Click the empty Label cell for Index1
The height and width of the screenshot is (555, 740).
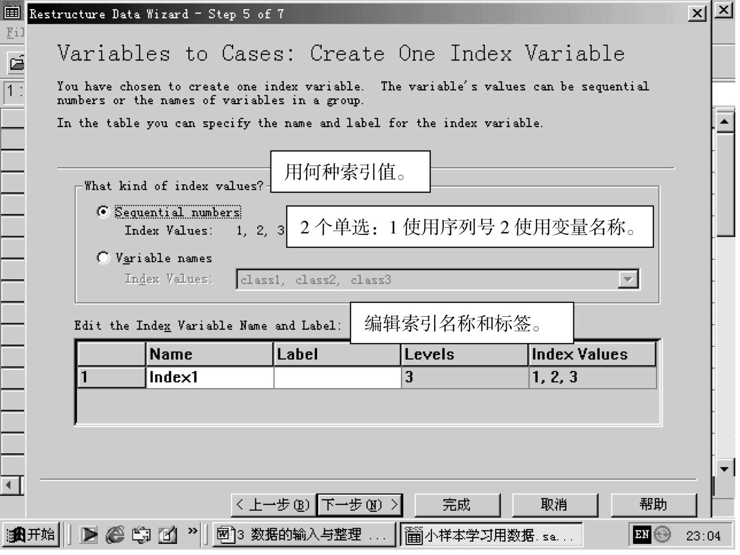point(337,377)
